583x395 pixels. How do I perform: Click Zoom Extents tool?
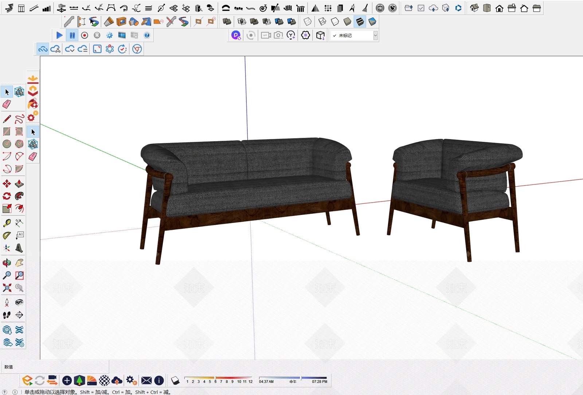point(7,288)
